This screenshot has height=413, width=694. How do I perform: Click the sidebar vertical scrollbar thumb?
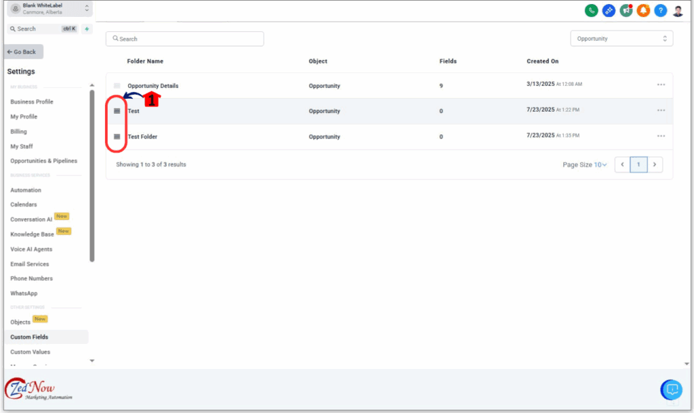click(91, 176)
